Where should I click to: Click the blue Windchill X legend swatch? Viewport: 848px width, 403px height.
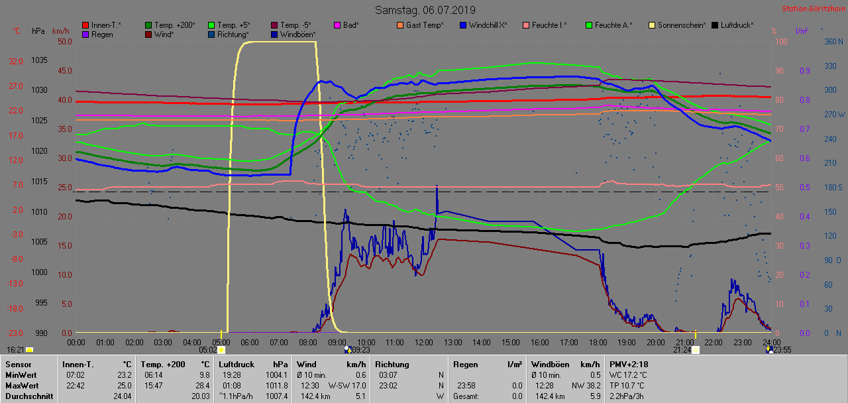pyautogui.click(x=463, y=25)
